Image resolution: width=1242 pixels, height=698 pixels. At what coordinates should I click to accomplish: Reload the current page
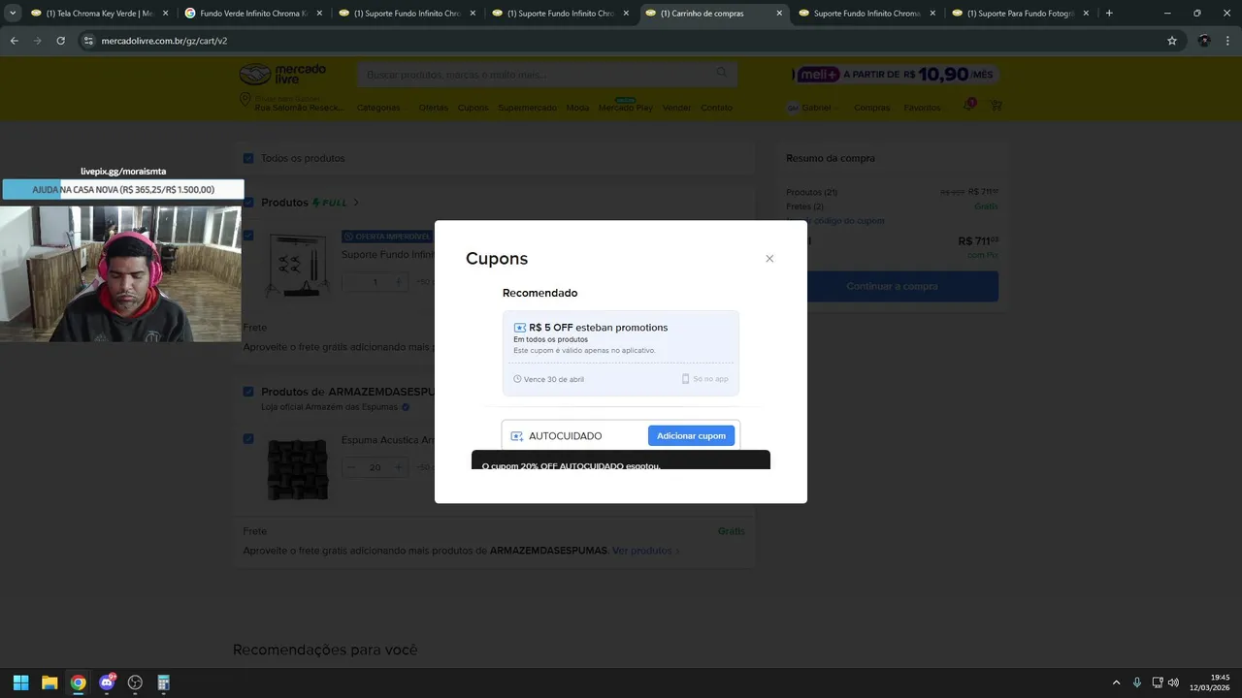point(61,41)
